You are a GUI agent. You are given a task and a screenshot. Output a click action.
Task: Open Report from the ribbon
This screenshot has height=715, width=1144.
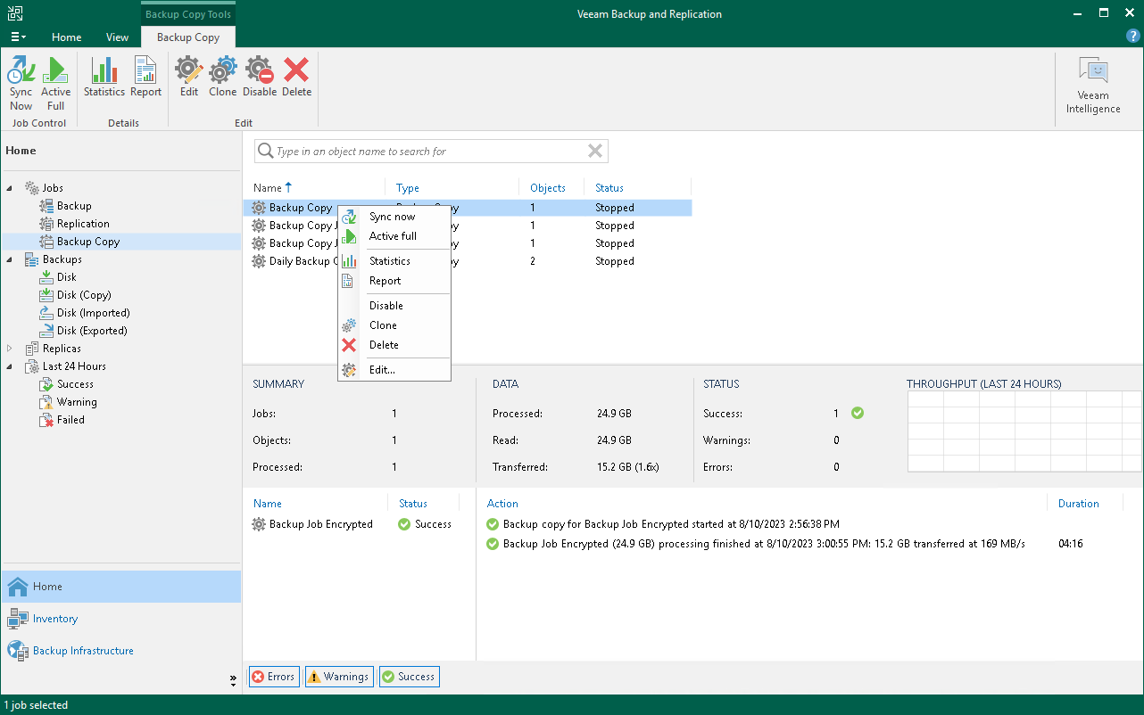pos(145,78)
